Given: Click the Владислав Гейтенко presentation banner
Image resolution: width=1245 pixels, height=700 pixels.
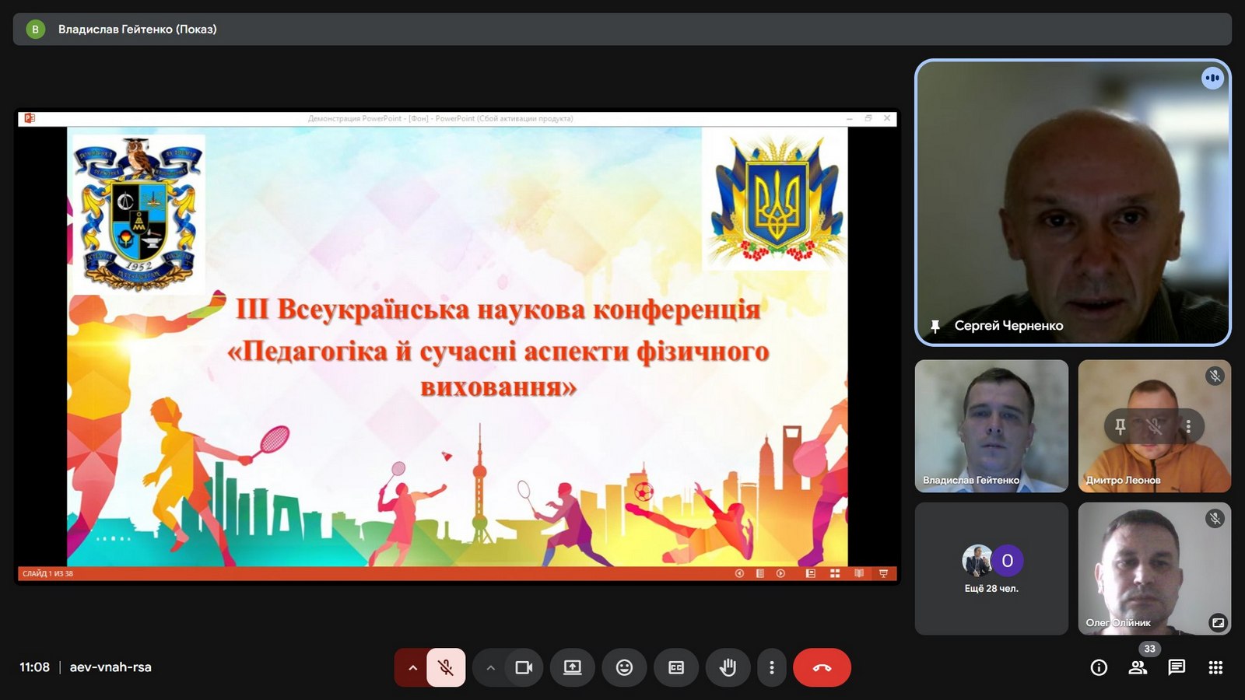Looking at the screenshot, I should tap(137, 30).
